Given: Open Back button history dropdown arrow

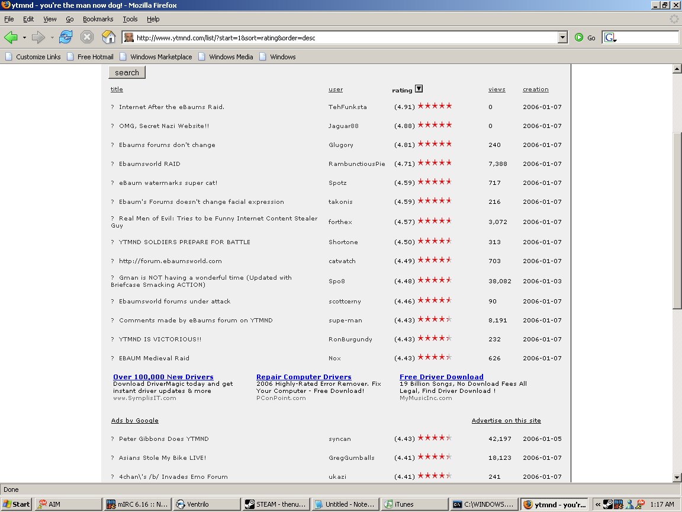Looking at the screenshot, I should point(24,37).
